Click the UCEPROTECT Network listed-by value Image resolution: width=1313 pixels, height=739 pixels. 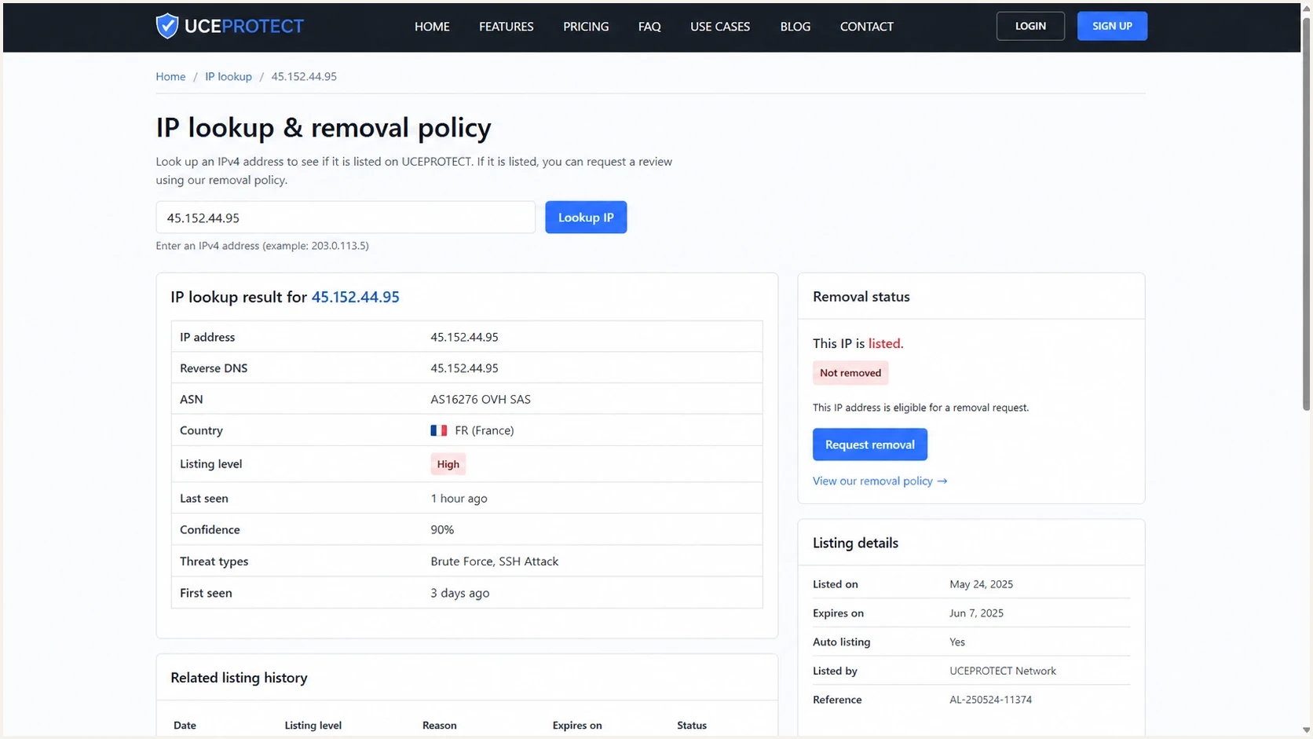coord(1003,671)
